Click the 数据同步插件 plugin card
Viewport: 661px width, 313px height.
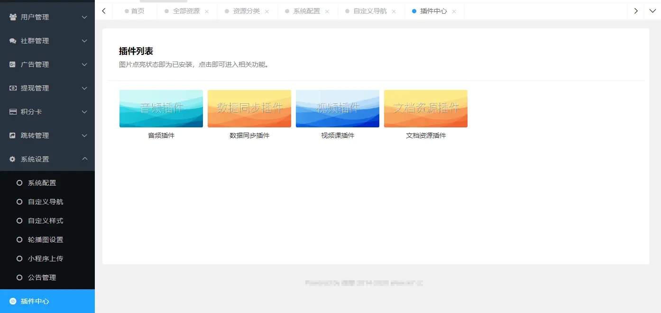249,108
